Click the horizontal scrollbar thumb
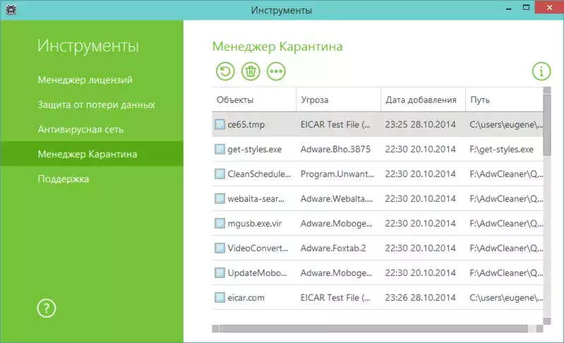 (373, 329)
